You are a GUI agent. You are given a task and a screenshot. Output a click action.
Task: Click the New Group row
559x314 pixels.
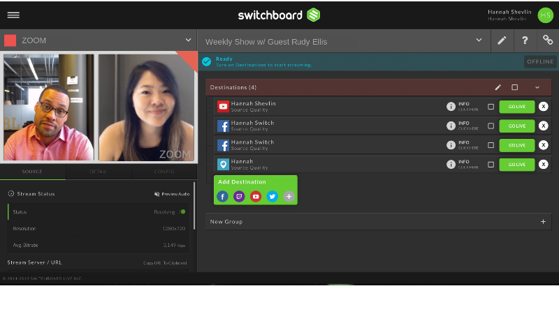pos(379,221)
